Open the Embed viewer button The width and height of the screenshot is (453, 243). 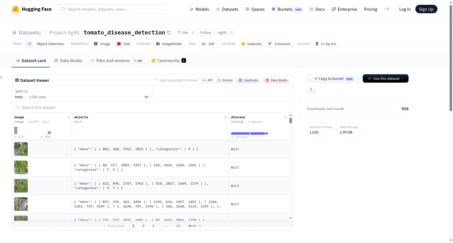coord(225,80)
